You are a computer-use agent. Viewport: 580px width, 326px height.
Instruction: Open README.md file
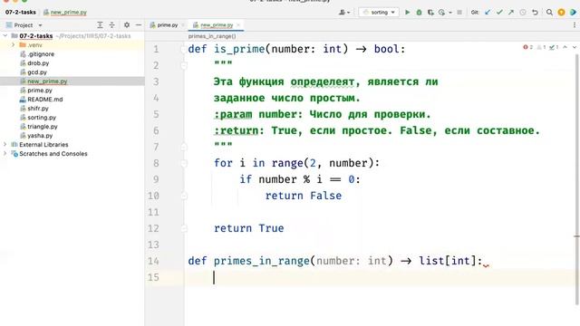click(44, 100)
